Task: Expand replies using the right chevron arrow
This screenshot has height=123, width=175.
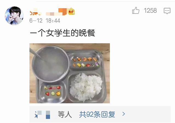Action: click(124, 114)
